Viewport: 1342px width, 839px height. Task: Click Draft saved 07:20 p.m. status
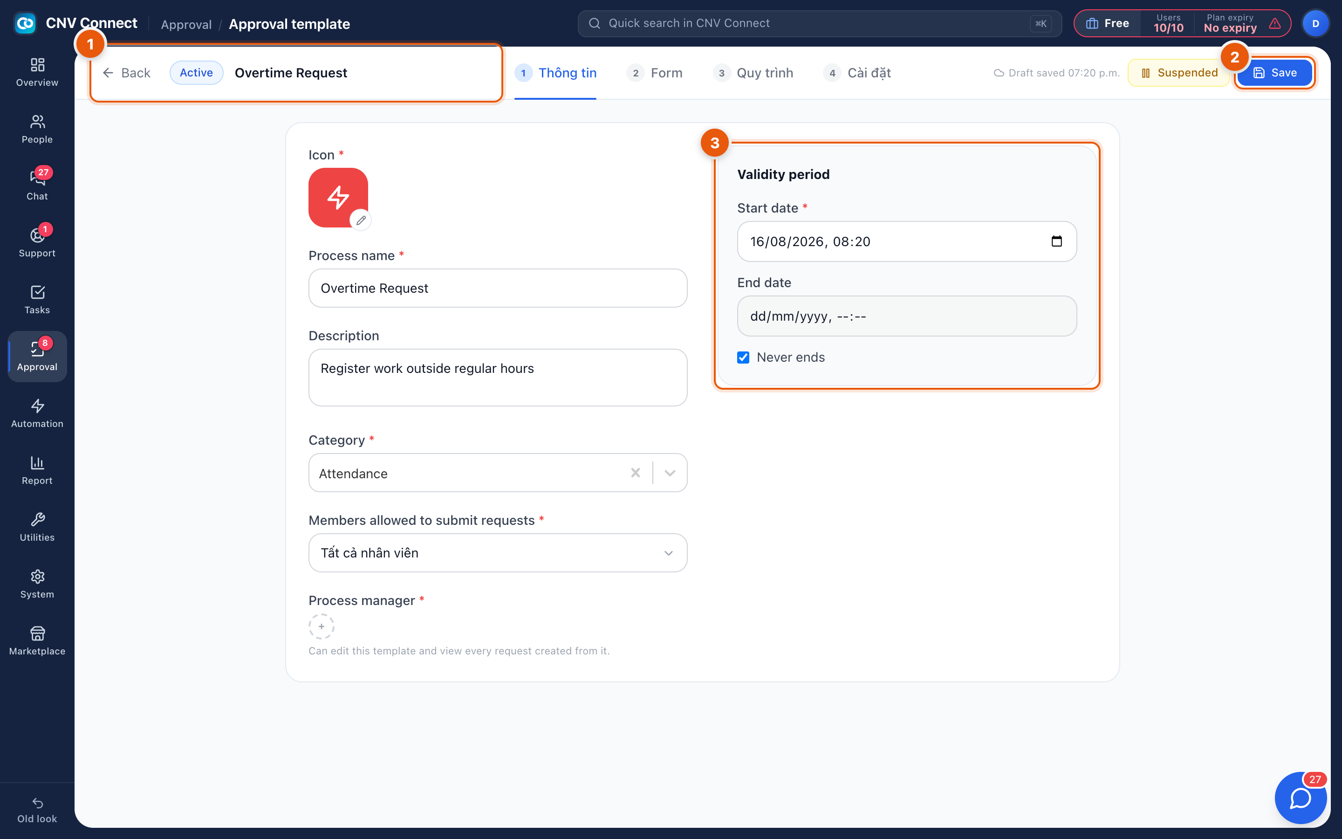coord(1056,73)
